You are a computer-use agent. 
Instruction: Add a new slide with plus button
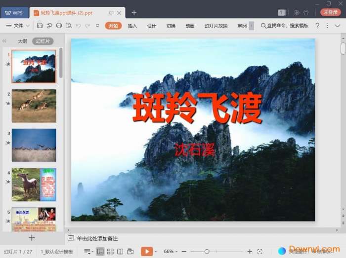click(32, 238)
